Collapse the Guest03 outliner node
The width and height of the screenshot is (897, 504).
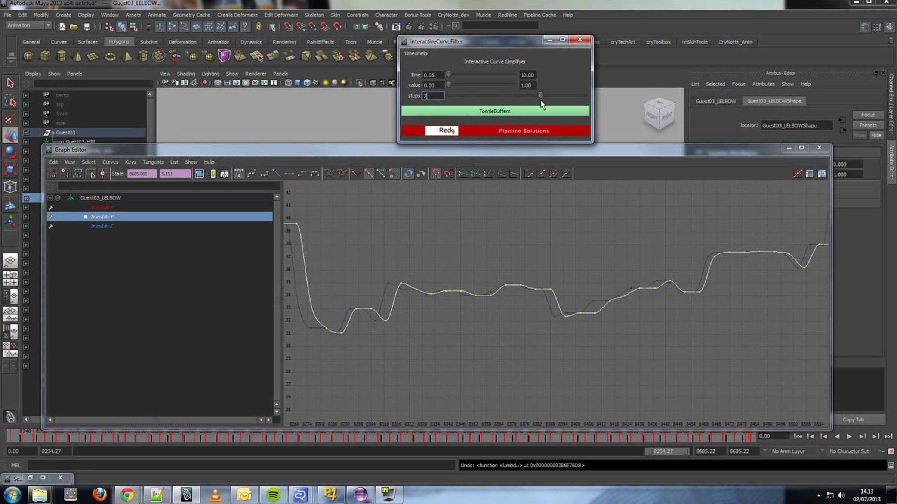(26, 133)
